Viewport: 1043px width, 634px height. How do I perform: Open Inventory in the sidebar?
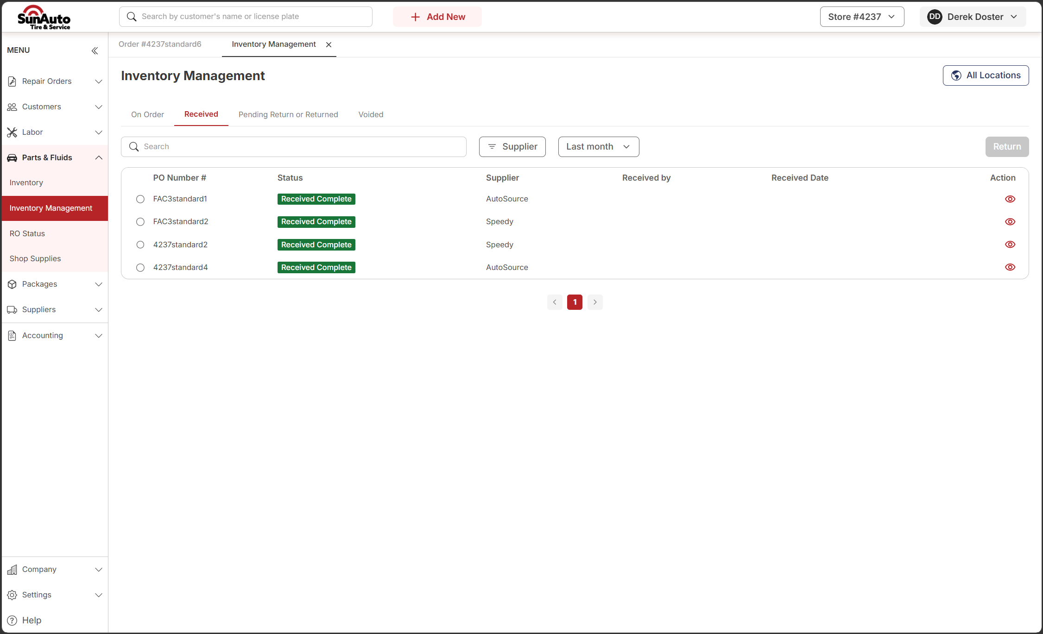click(55, 183)
